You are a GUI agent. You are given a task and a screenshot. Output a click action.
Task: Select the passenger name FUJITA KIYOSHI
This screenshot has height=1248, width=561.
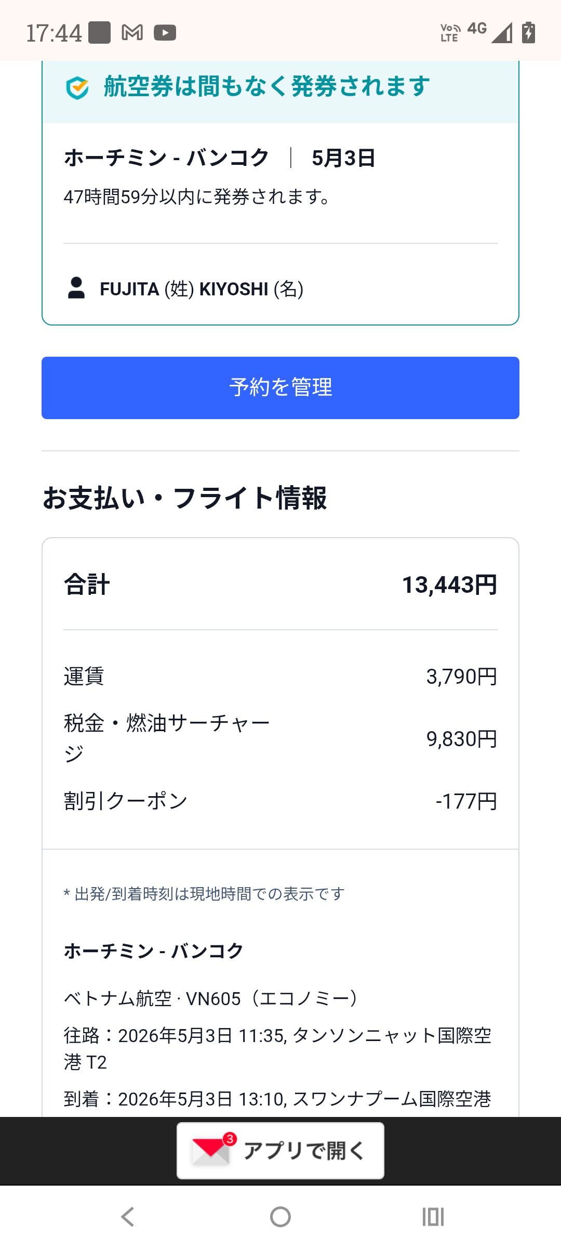202,289
